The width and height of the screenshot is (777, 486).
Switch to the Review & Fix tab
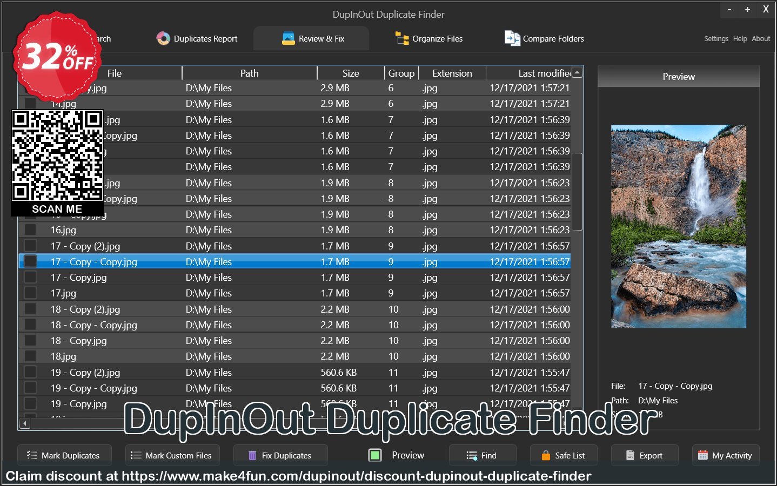pyautogui.click(x=311, y=38)
